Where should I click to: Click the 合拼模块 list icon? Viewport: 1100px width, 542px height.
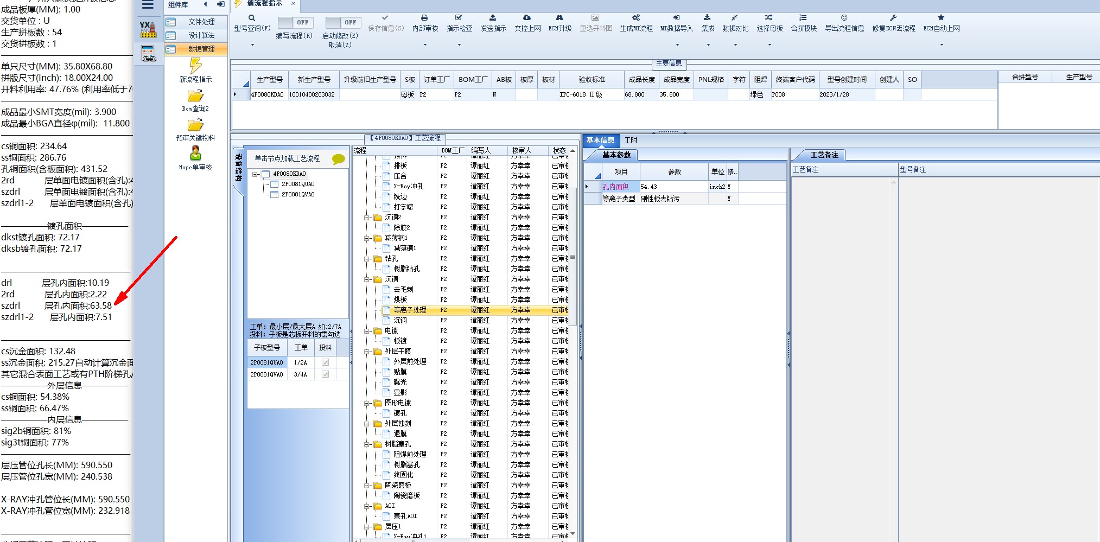pyautogui.click(x=803, y=18)
